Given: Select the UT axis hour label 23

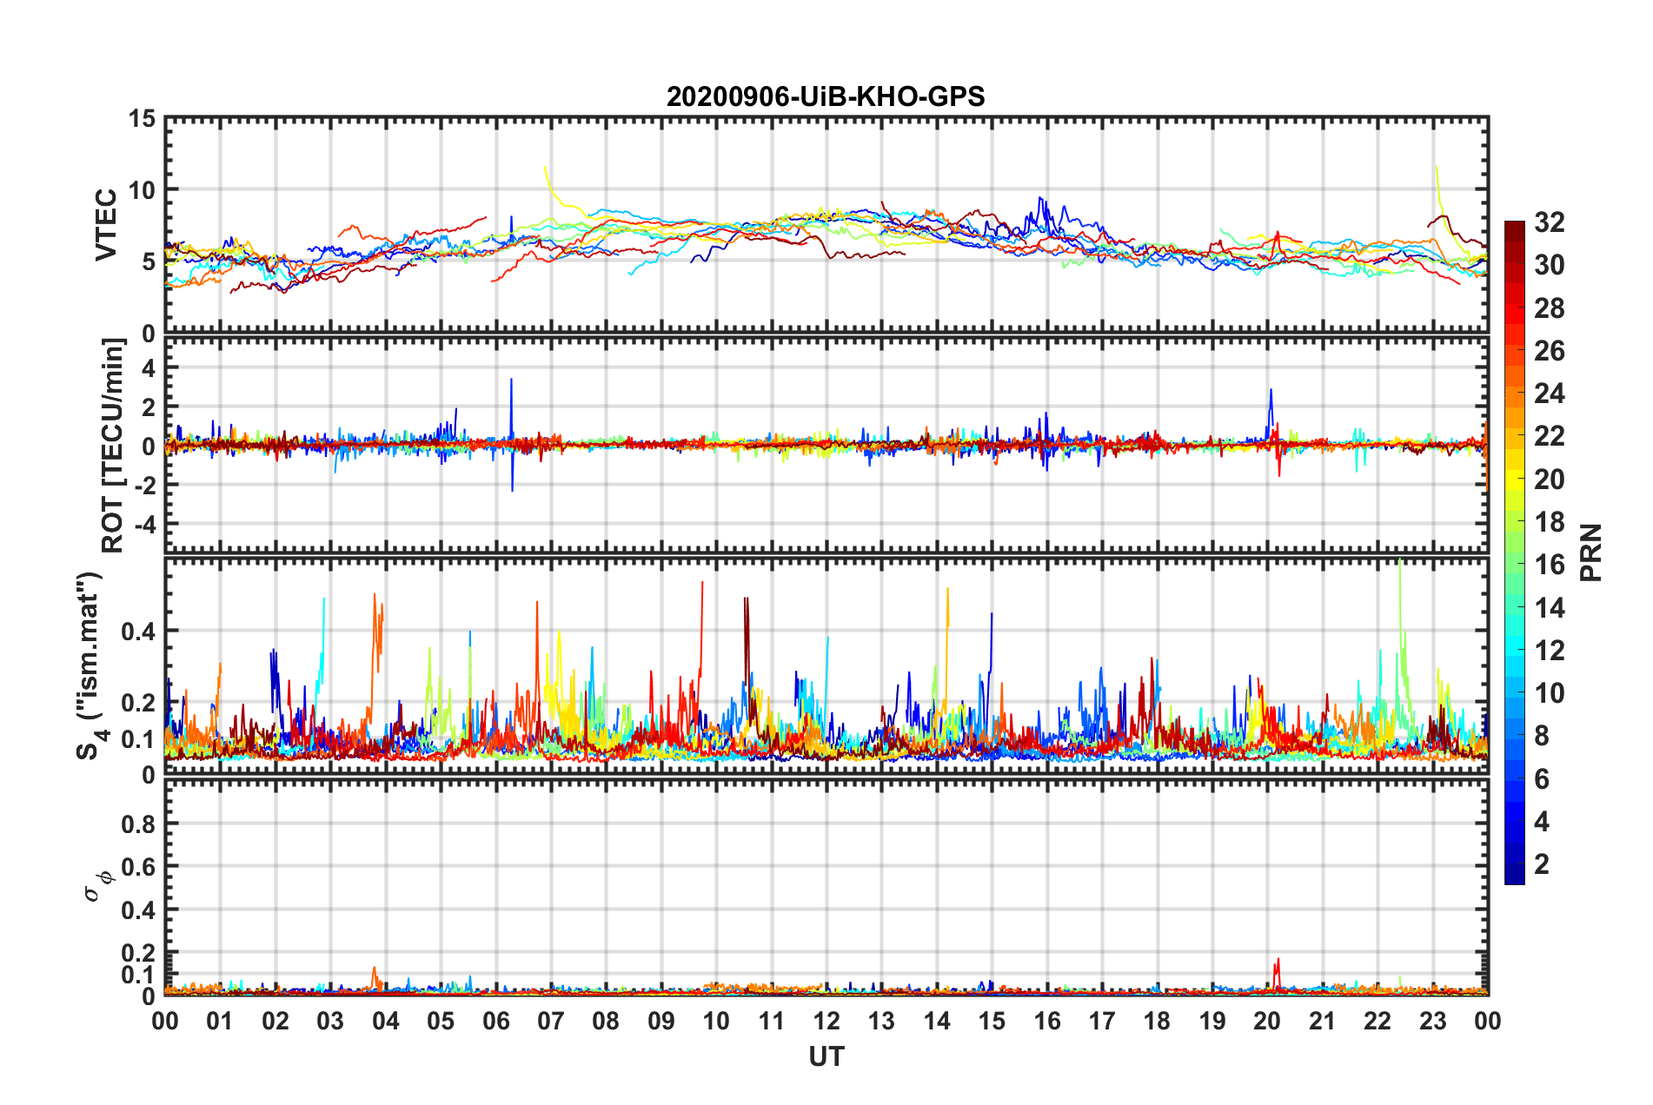Looking at the screenshot, I should point(1433,1021).
